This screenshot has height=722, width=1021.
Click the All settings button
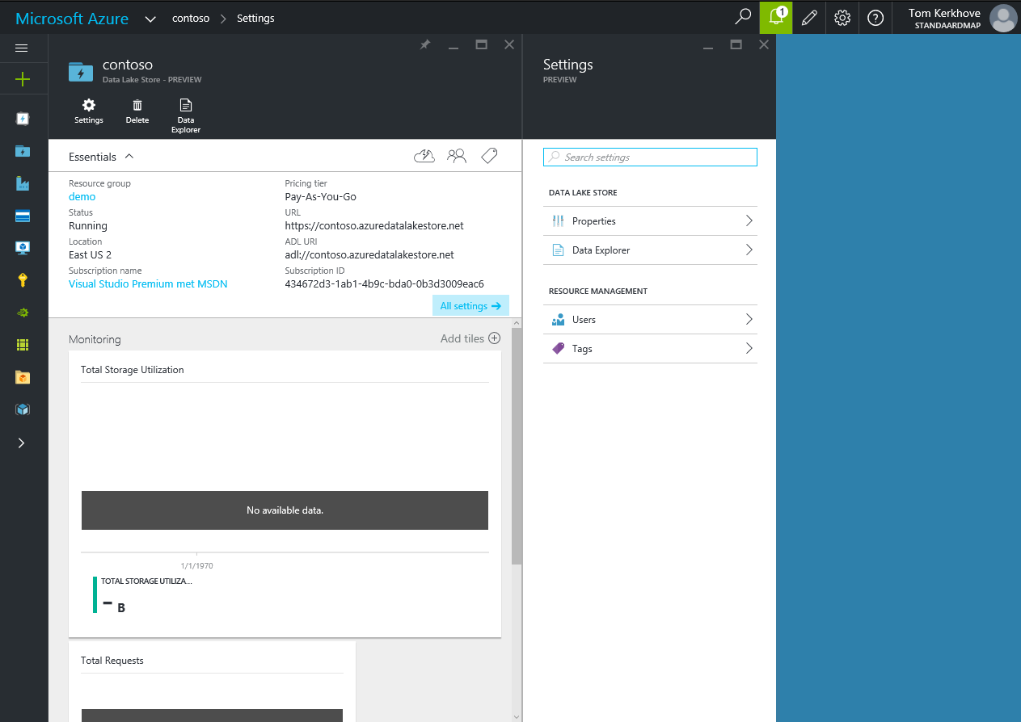470,305
